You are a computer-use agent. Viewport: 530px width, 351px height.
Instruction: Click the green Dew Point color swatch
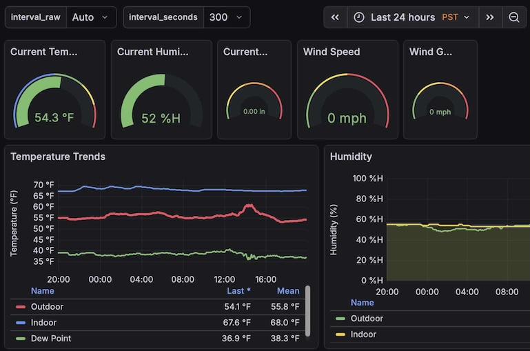[21, 339]
